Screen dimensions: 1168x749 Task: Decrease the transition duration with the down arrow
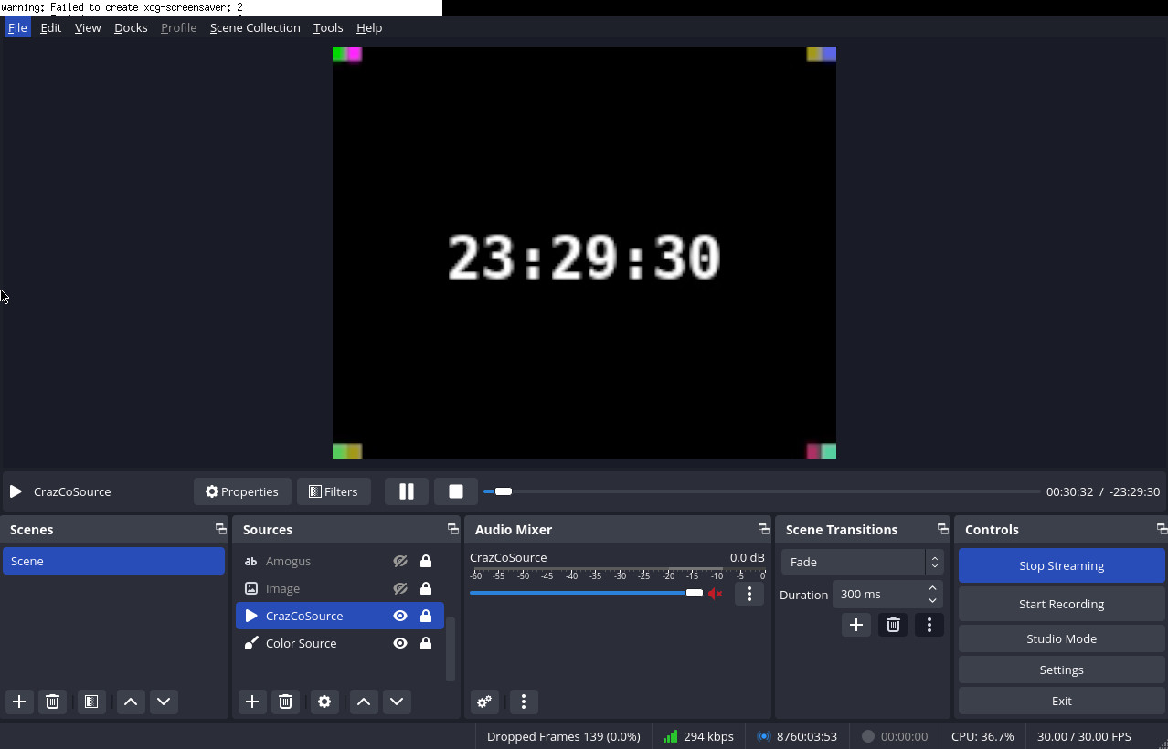[932, 600]
